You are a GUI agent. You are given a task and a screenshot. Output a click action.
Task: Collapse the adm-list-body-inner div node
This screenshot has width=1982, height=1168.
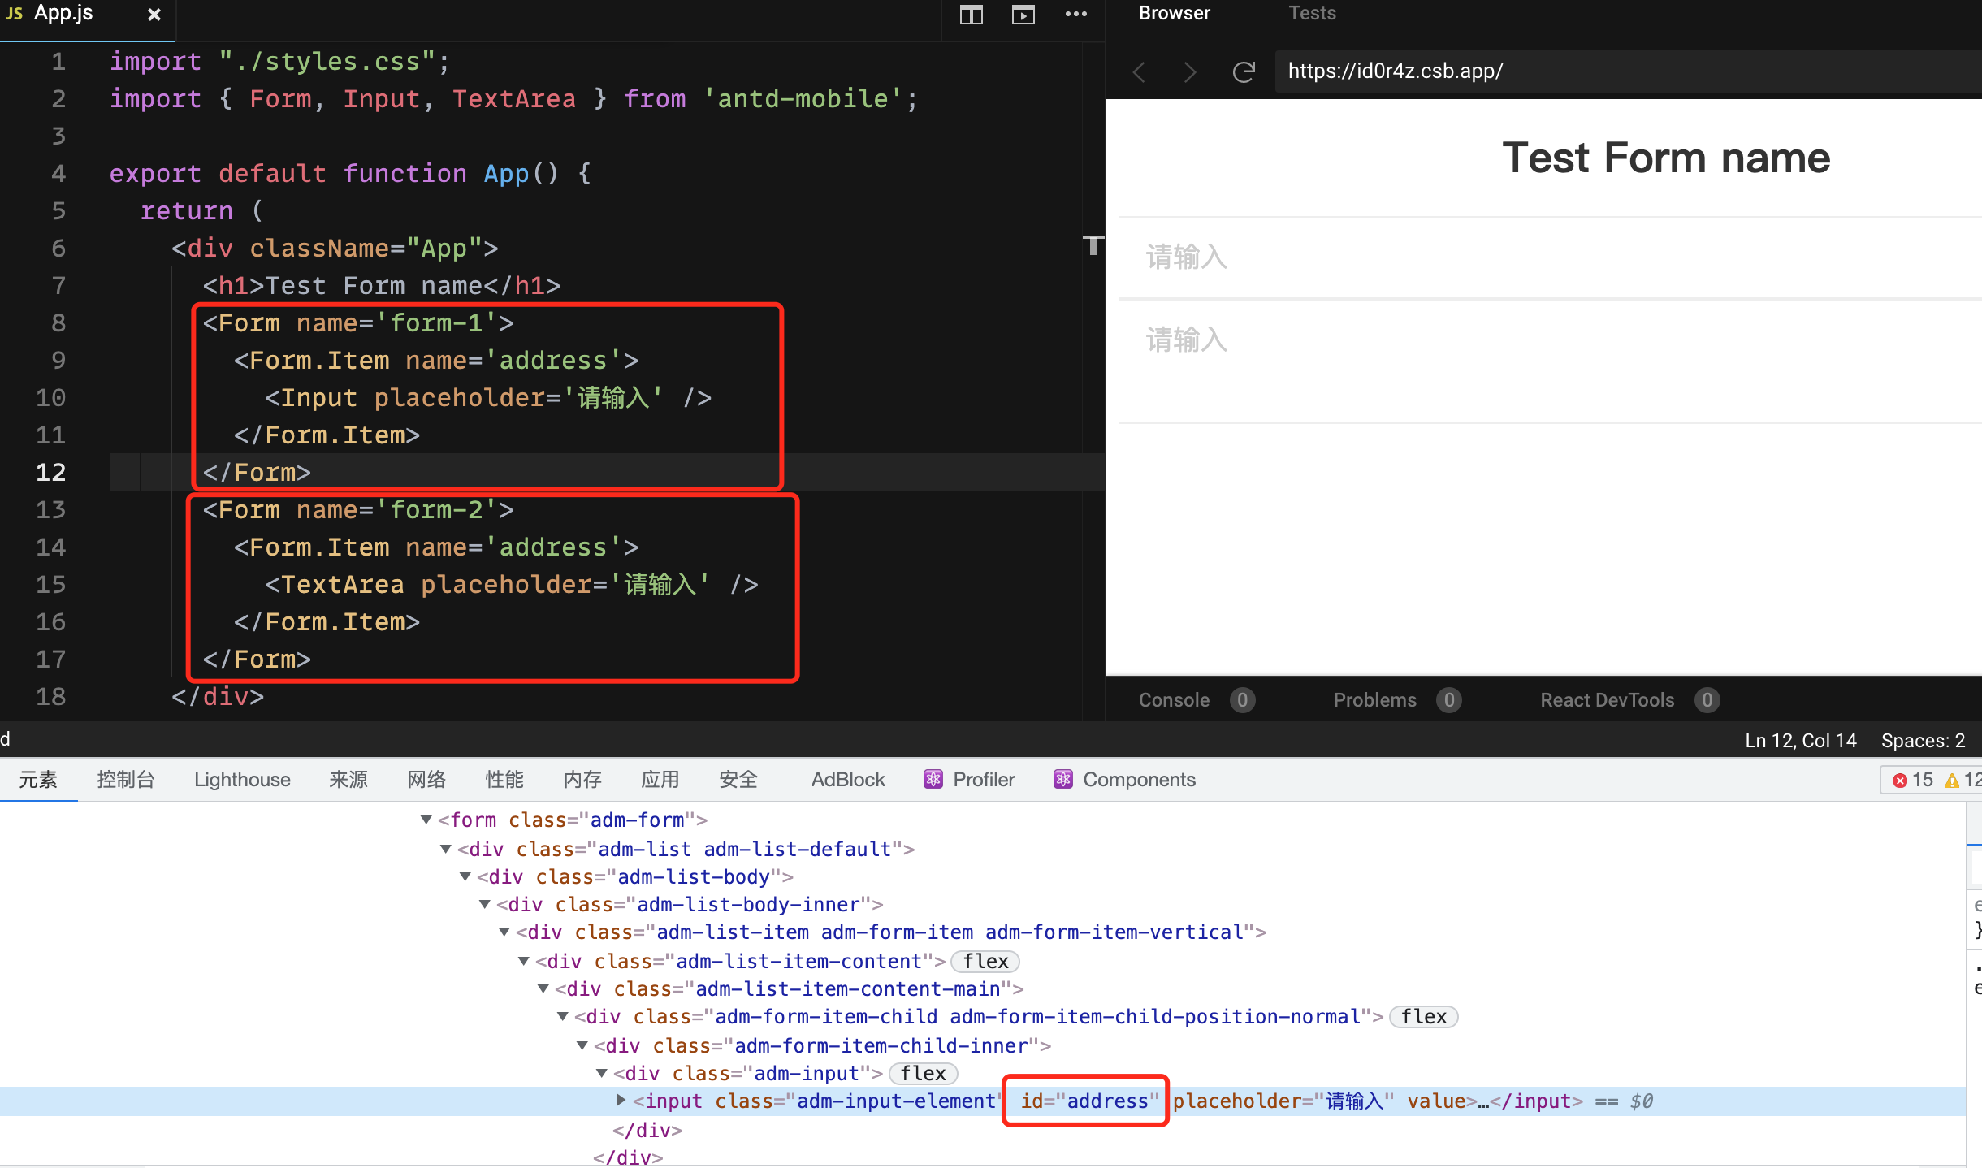click(x=485, y=904)
